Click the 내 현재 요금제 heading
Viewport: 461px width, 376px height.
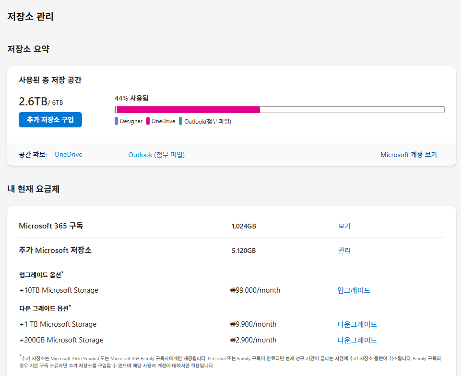[x=33, y=189]
